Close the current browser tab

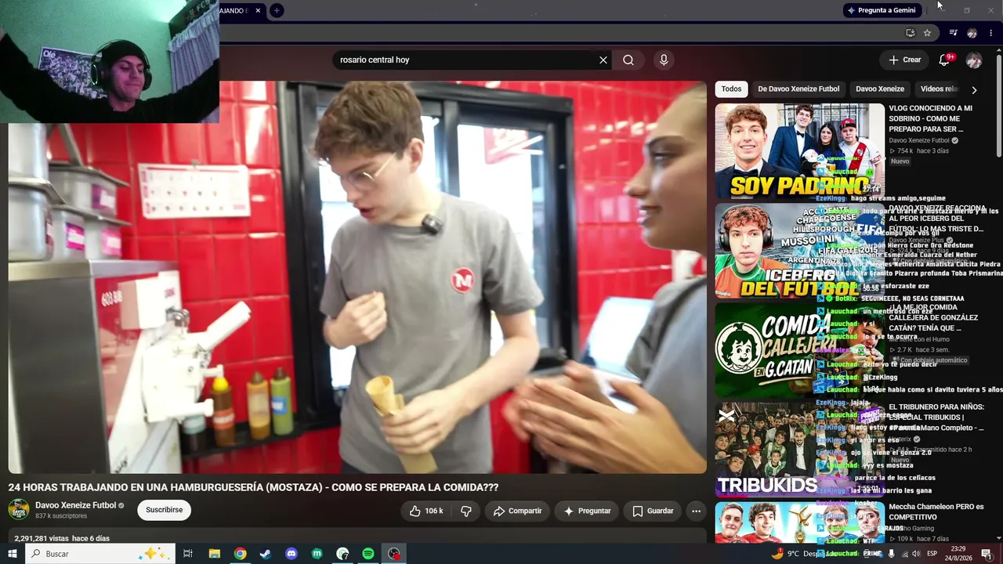pos(258,10)
